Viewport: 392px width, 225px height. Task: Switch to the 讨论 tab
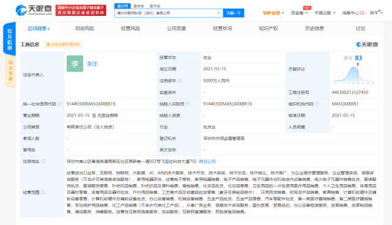point(360,29)
